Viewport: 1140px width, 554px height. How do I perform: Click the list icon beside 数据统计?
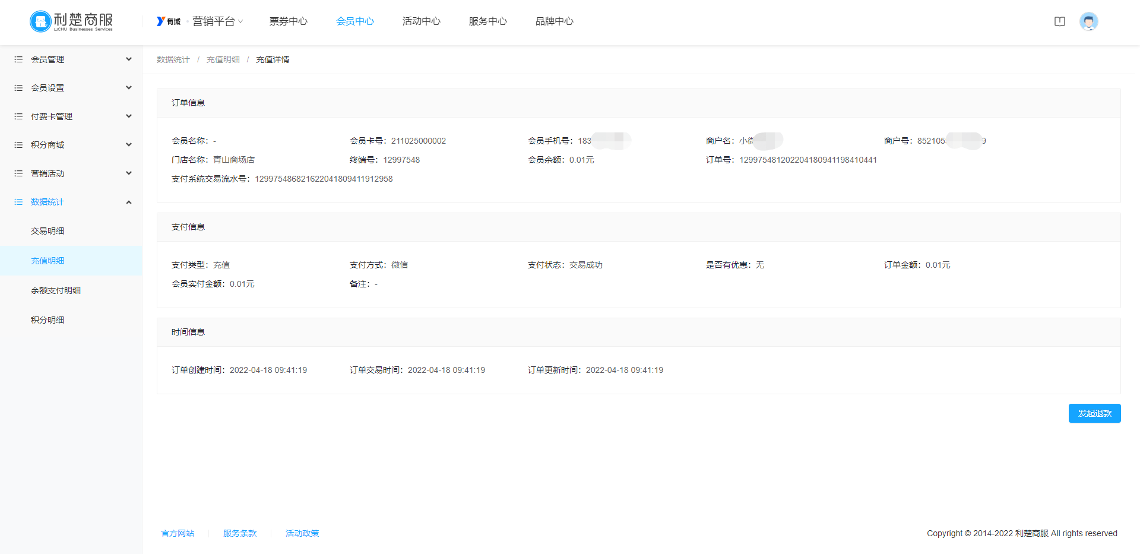click(x=18, y=202)
